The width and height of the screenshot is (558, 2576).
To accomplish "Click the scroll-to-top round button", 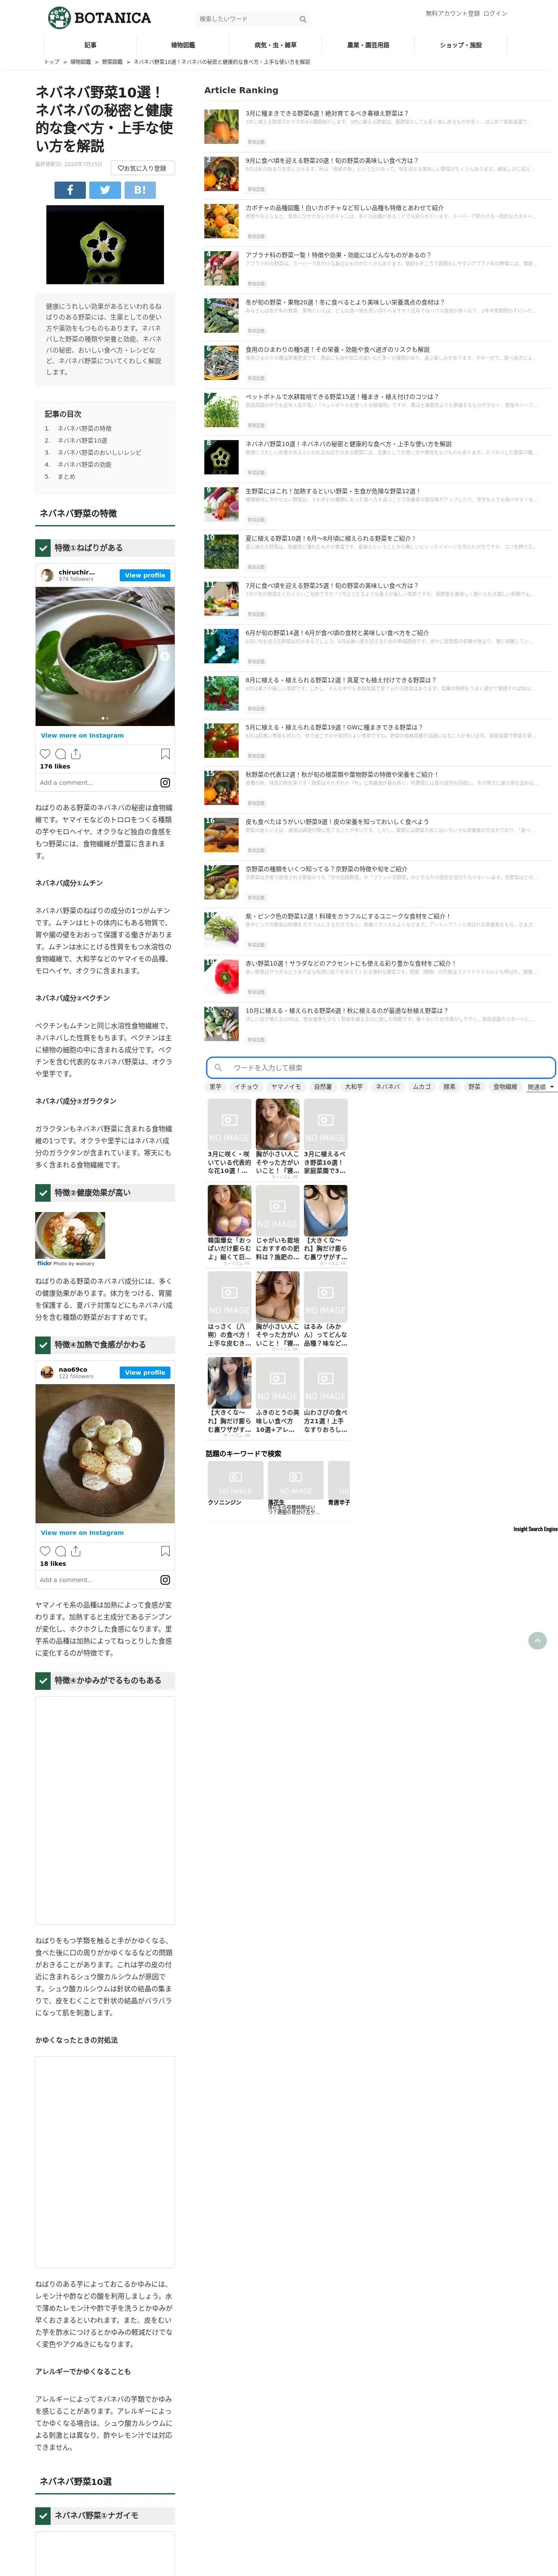I will (x=537, y=1640).
